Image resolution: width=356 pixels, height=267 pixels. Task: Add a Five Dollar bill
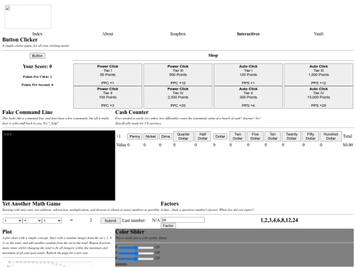(x=255, y=136)
